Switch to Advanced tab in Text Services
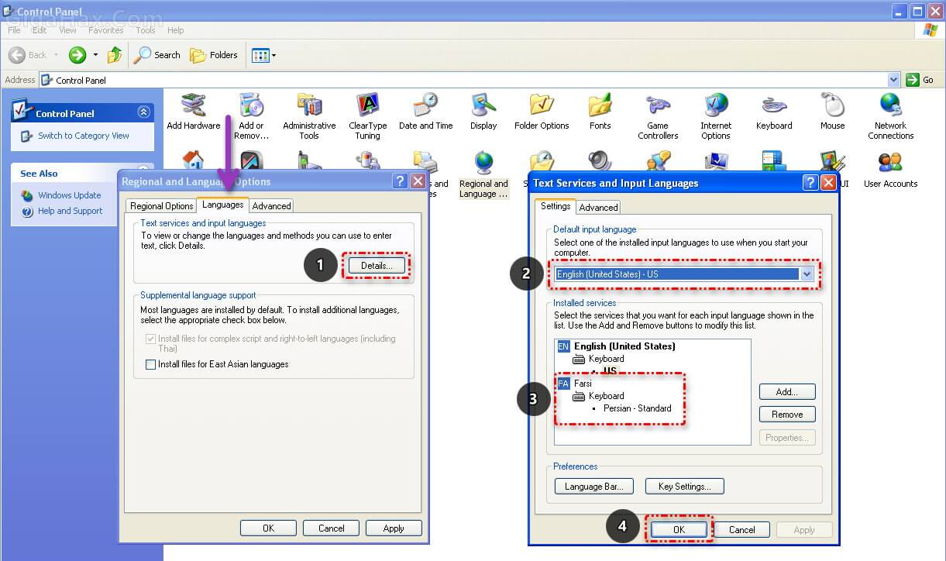This screenshot has width=946, height=561. [598, 207]
